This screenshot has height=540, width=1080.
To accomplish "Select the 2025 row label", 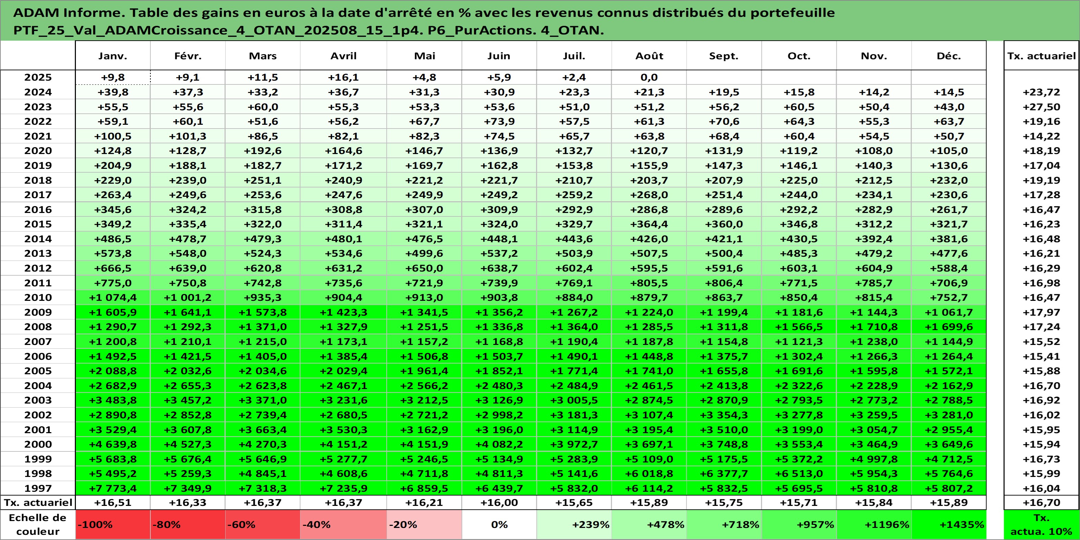I will pyautogui.click(x=38, y=78).
